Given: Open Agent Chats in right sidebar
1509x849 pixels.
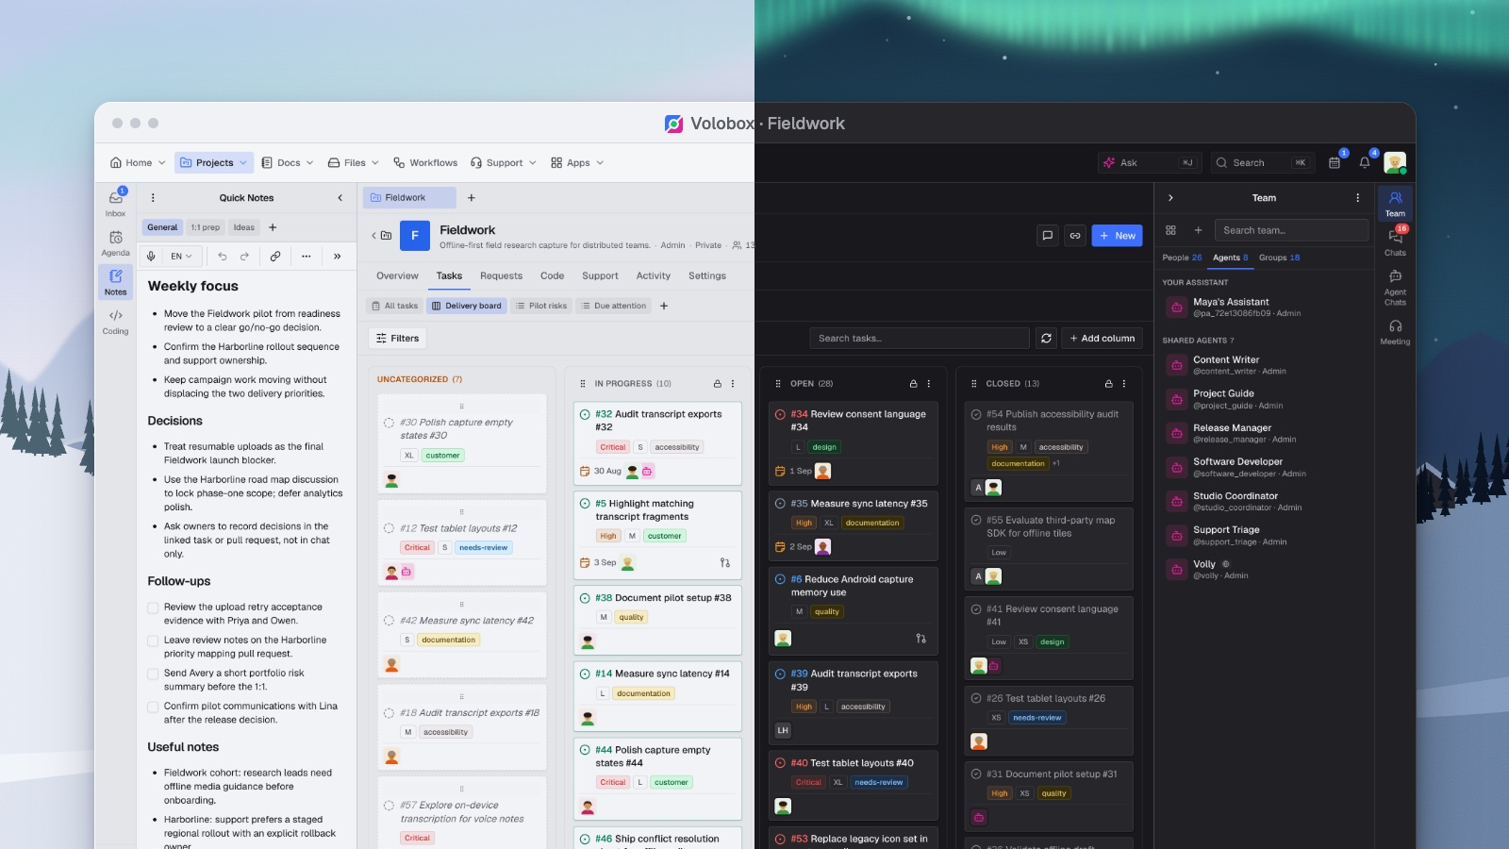Looking at the screenshot, I should point(1395,287).
